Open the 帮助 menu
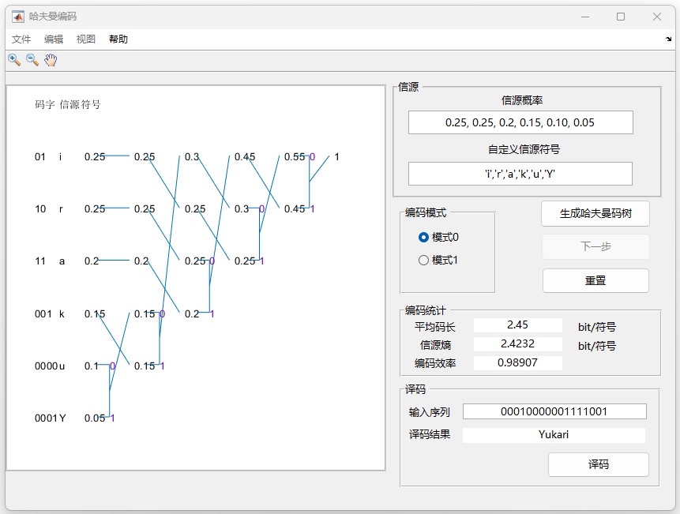 tap(118, 39)
